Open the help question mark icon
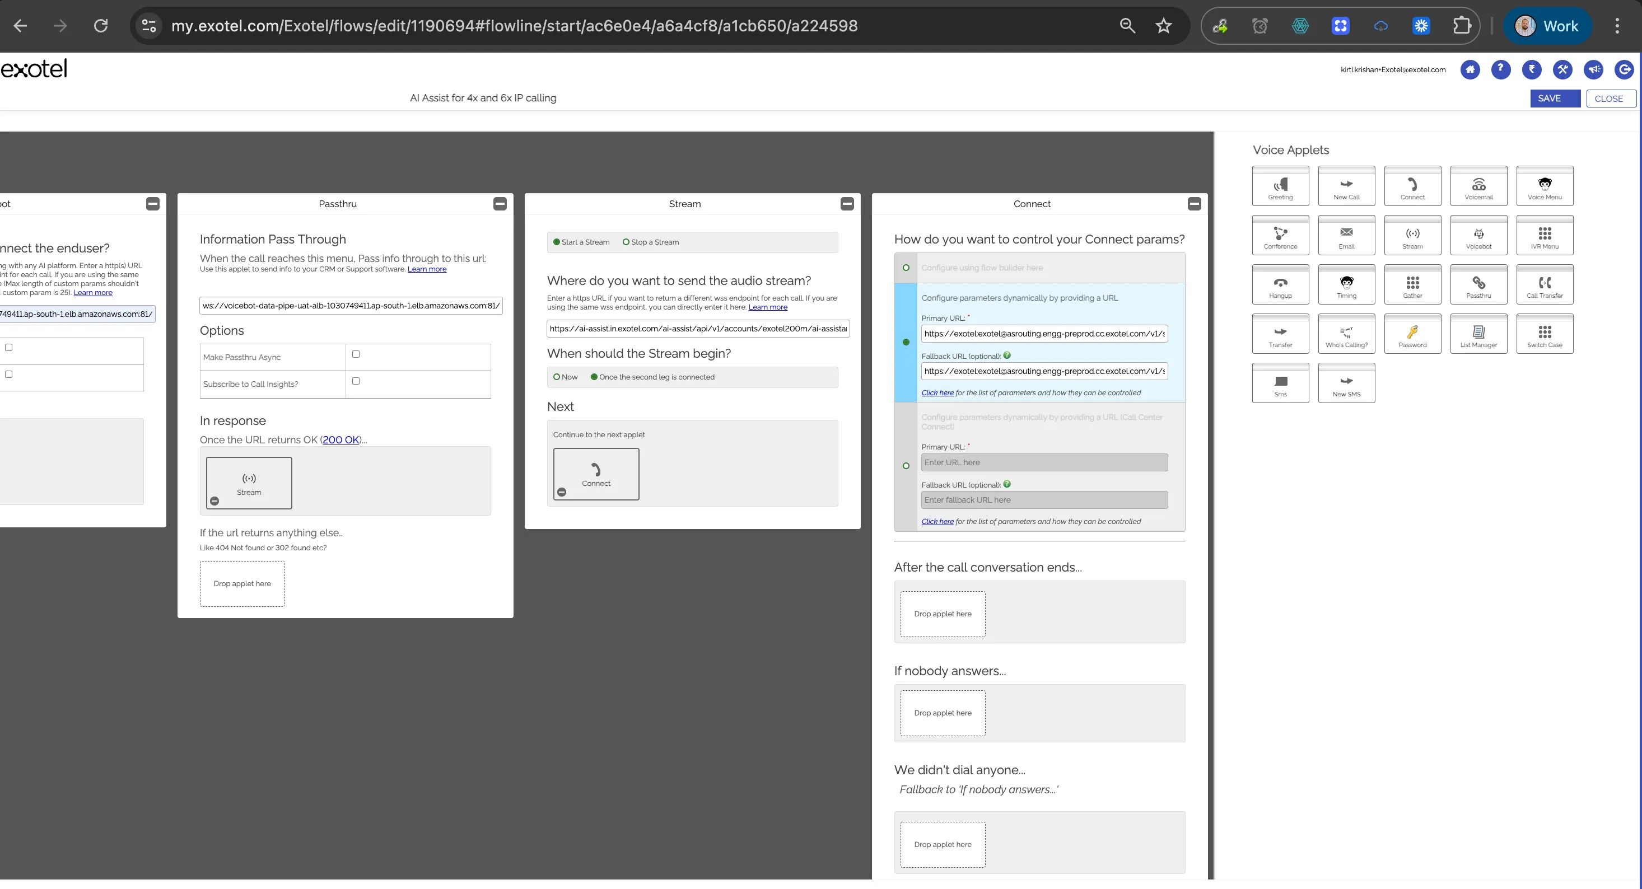 [1500, 69]
